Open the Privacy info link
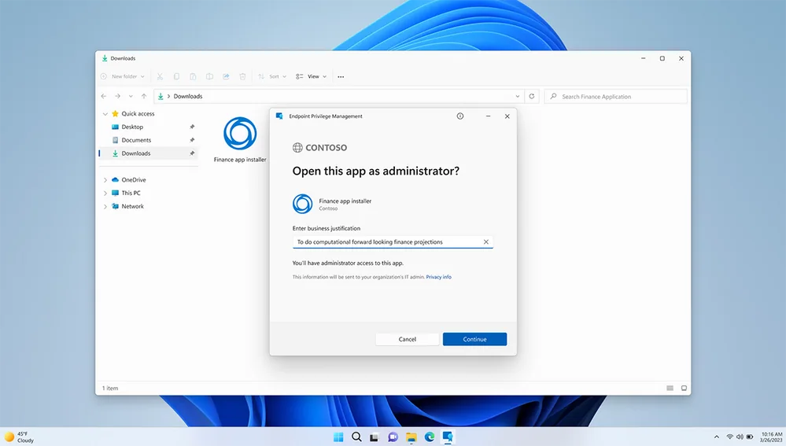 pyautogui.click(x=438, y=277)
